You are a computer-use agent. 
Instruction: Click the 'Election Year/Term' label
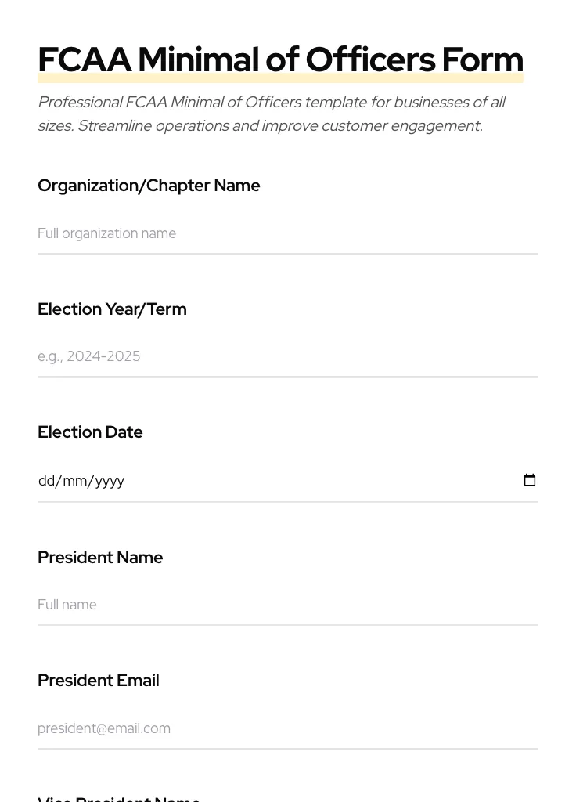(112, 309)
